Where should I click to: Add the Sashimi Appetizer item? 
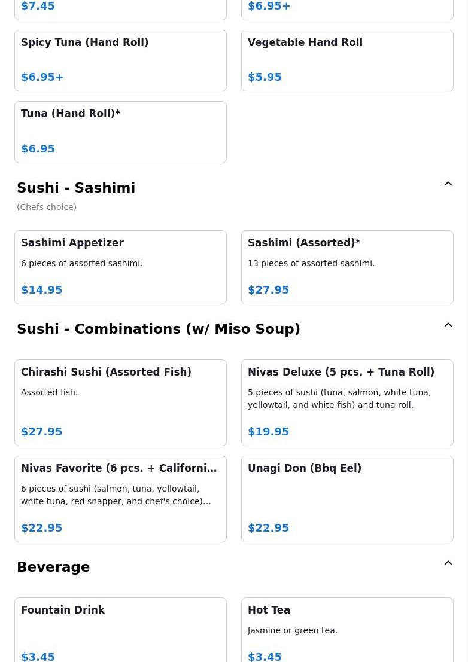[120, 267]
